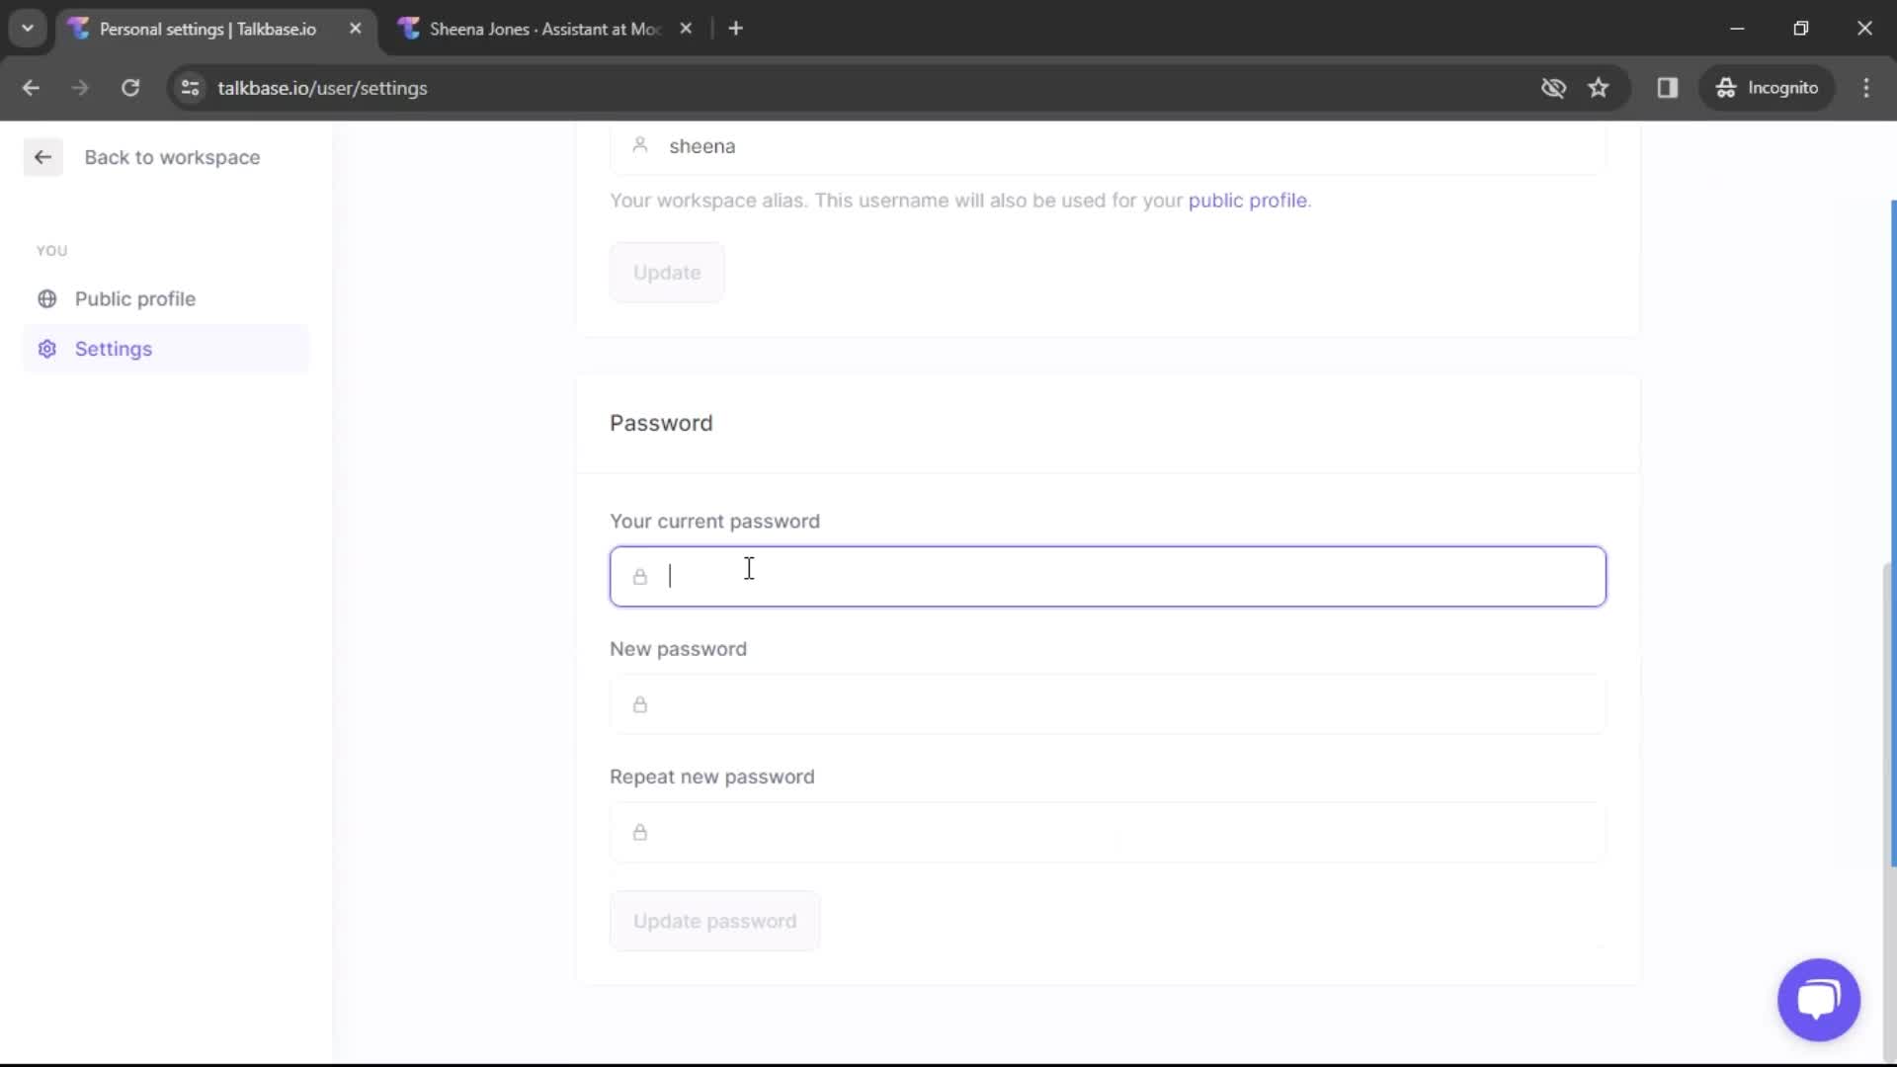Click the site information icon in address bar
1897x1067 pixels.
[x=191, y=88]
